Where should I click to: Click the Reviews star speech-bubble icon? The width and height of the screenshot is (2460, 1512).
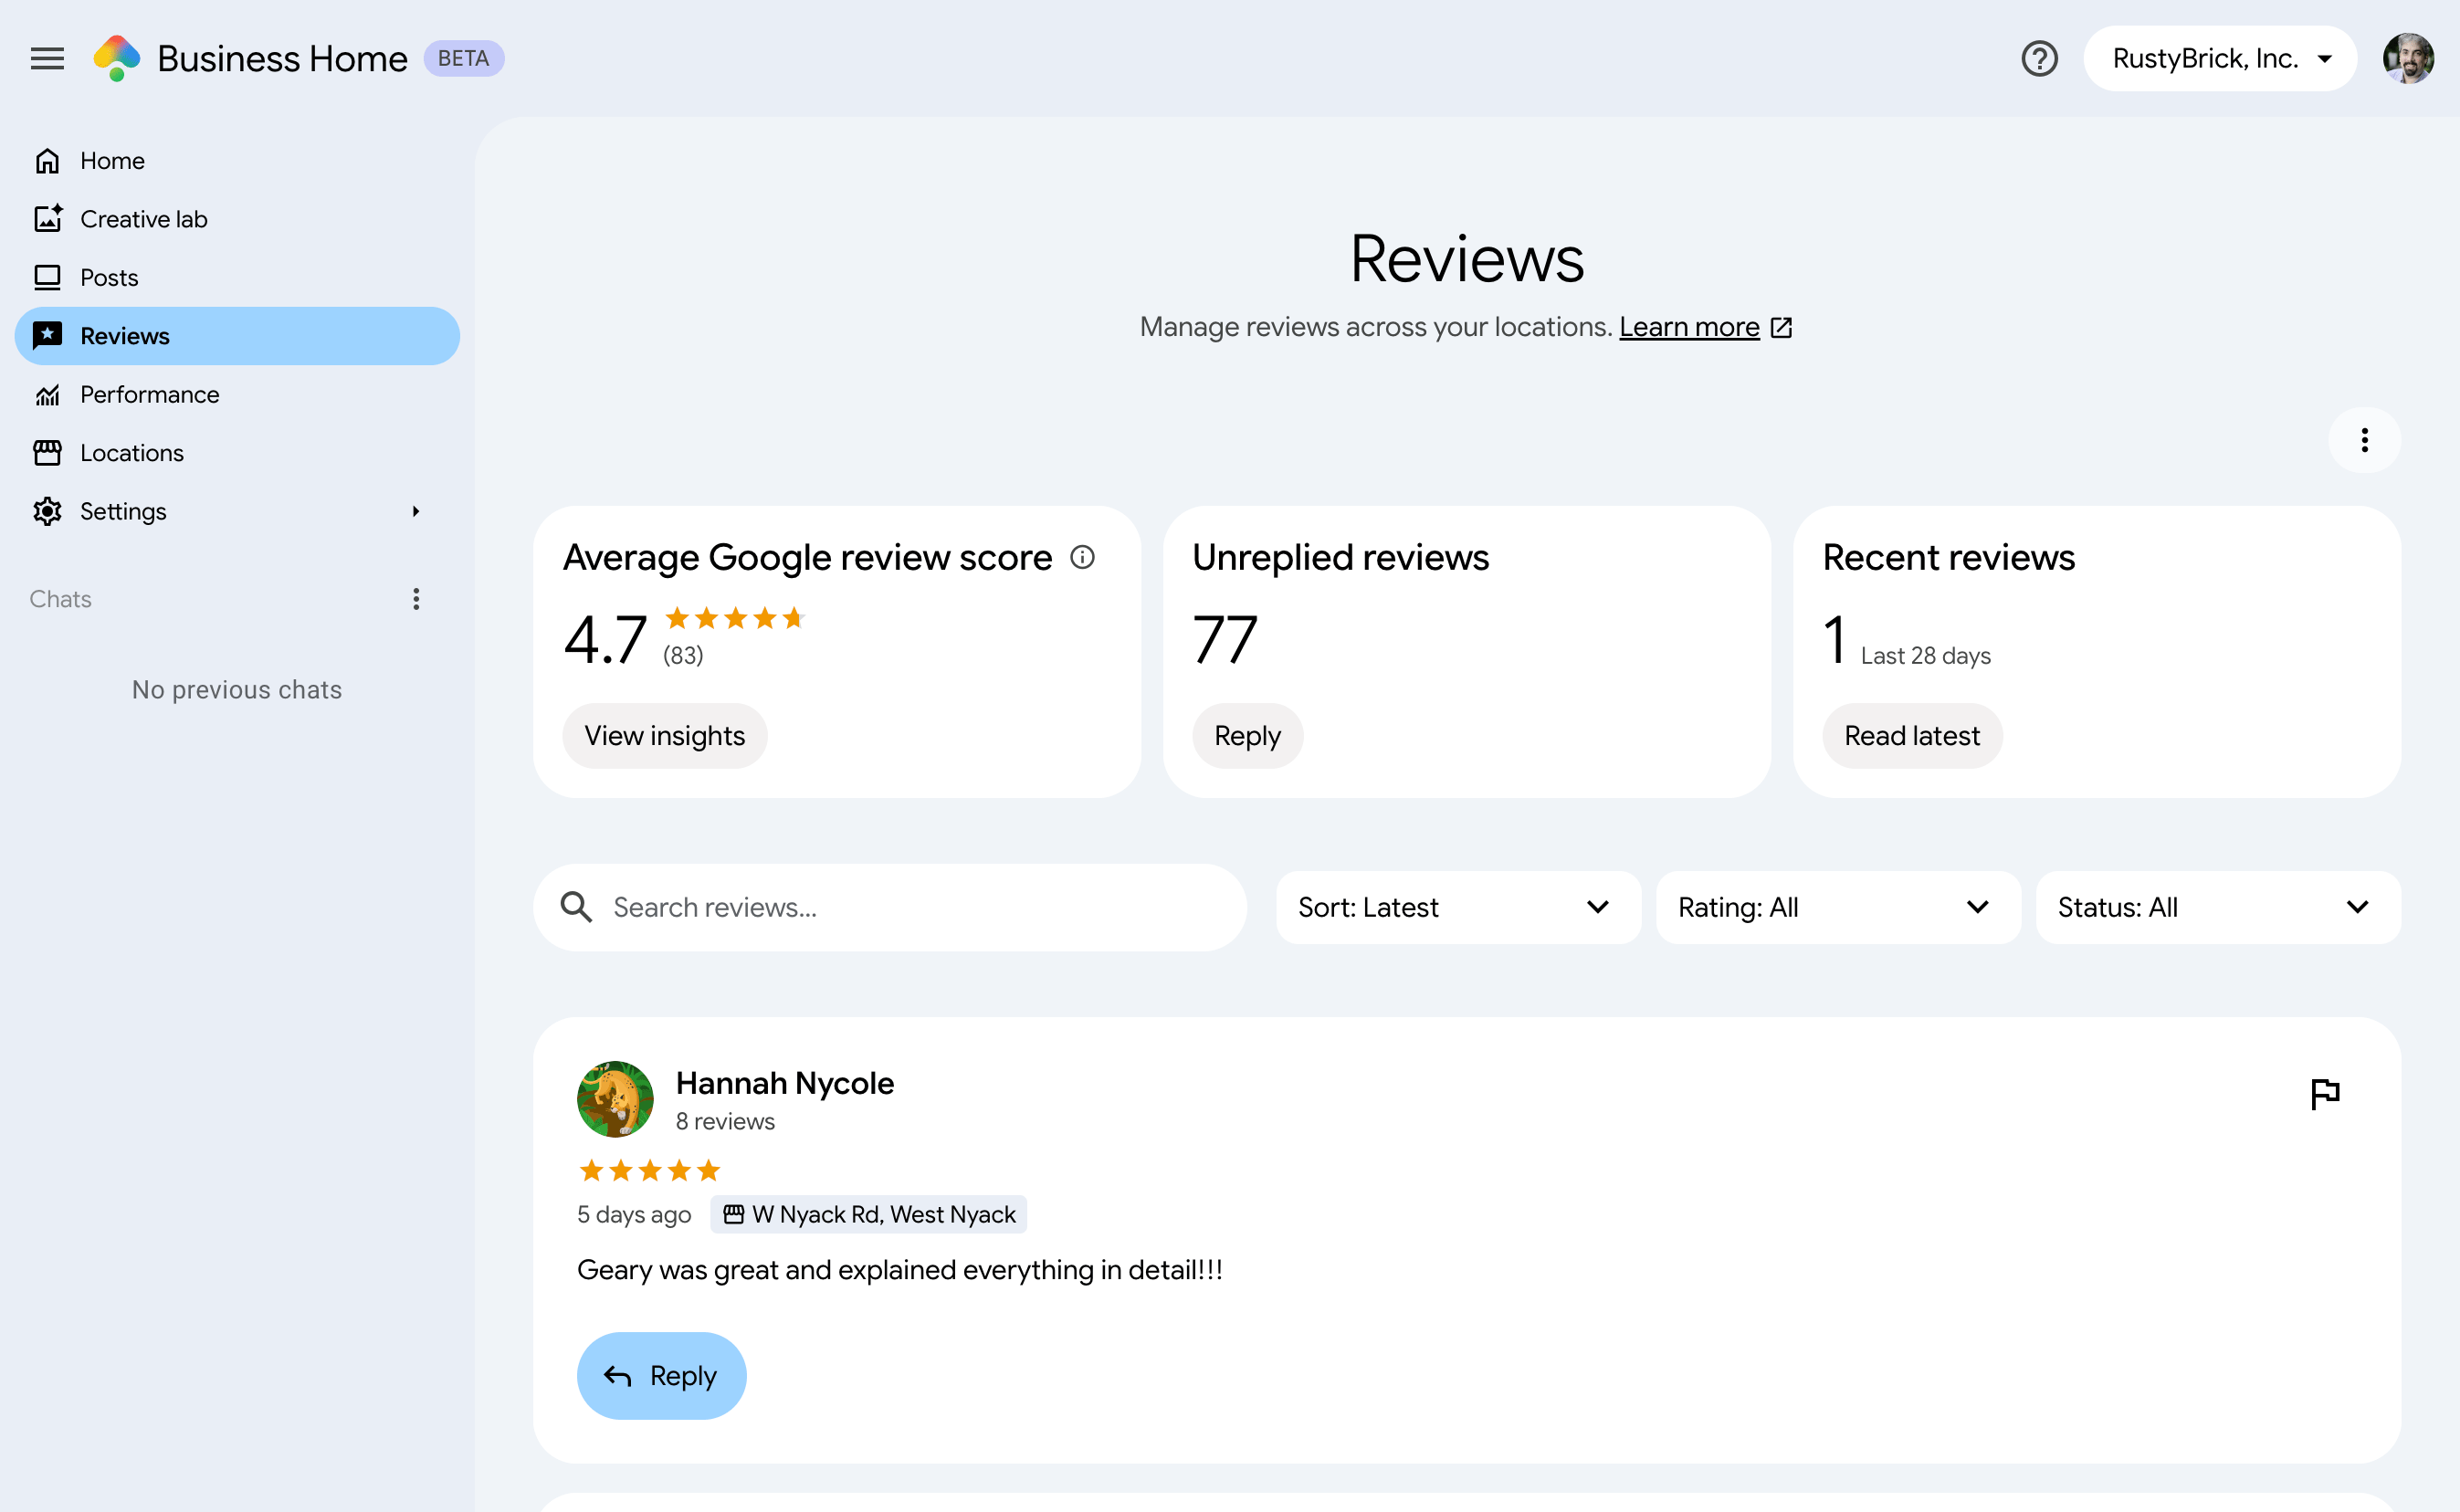[x=47, y=336]
